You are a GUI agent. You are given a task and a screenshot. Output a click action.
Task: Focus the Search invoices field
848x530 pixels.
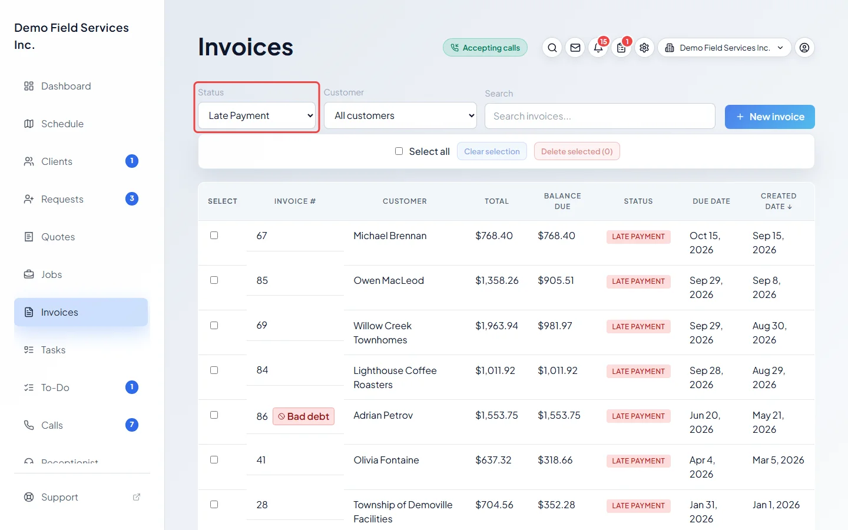[600, 116]
